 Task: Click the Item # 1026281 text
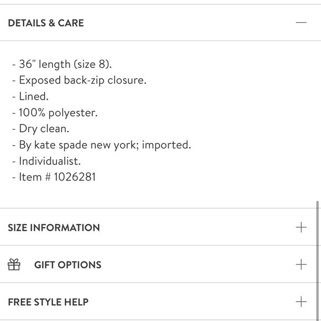tap(58, 177)
